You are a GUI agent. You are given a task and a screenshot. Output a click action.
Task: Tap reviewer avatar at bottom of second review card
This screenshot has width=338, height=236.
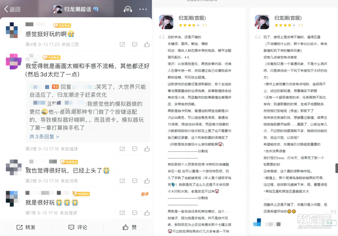[257, 222]
